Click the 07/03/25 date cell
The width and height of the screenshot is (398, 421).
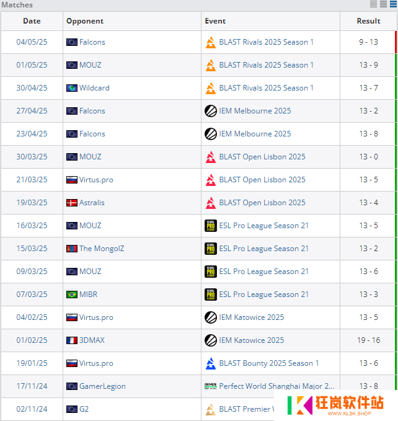pyautogui.click(x=32, y=295)
